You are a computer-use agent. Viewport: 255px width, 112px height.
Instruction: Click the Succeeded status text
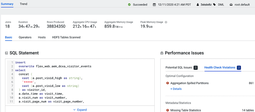click(140, 5)
